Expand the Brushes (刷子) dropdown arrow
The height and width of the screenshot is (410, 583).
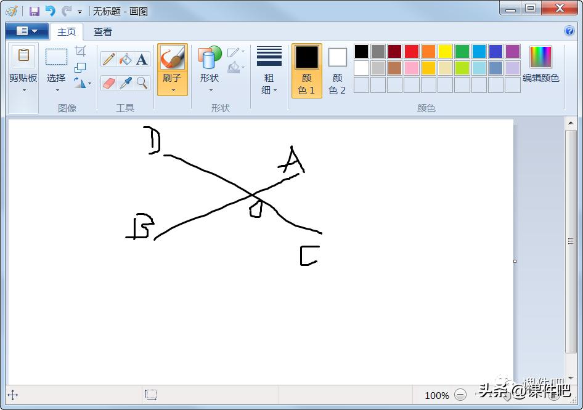tap(173, 90)
